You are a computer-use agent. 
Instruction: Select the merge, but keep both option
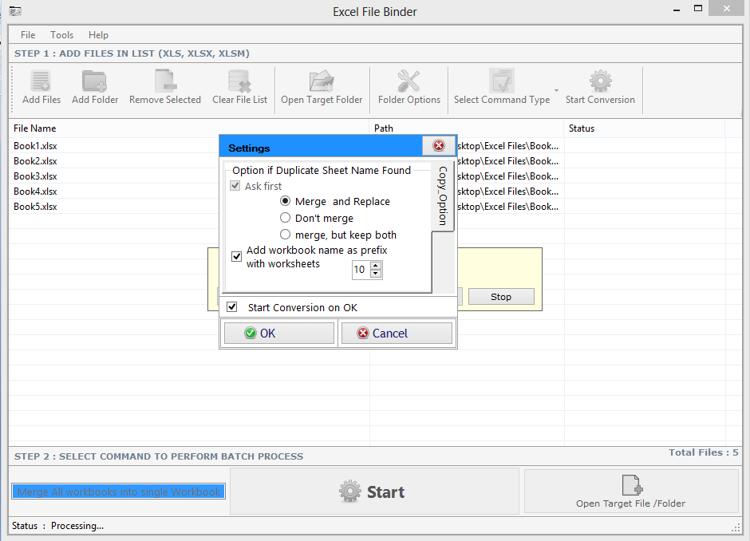click(x=285, y=235)
